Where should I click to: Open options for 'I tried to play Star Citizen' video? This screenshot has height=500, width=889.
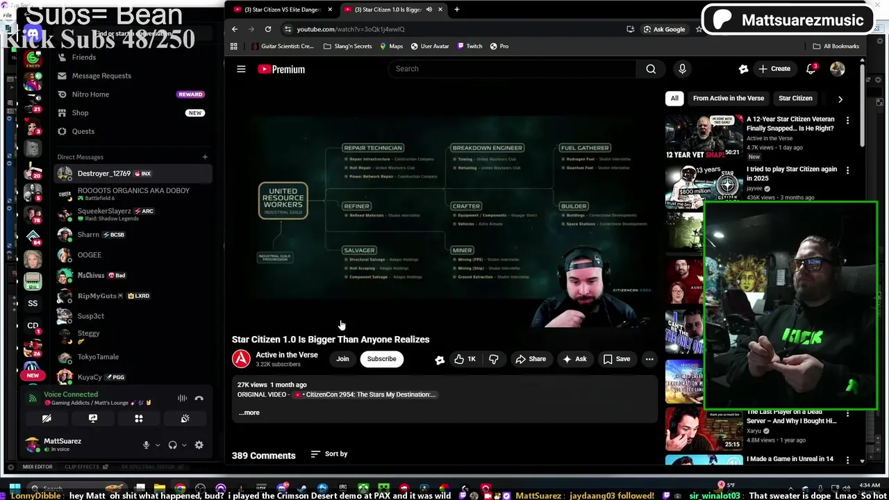pyautogui.click(x=847, y=171)
